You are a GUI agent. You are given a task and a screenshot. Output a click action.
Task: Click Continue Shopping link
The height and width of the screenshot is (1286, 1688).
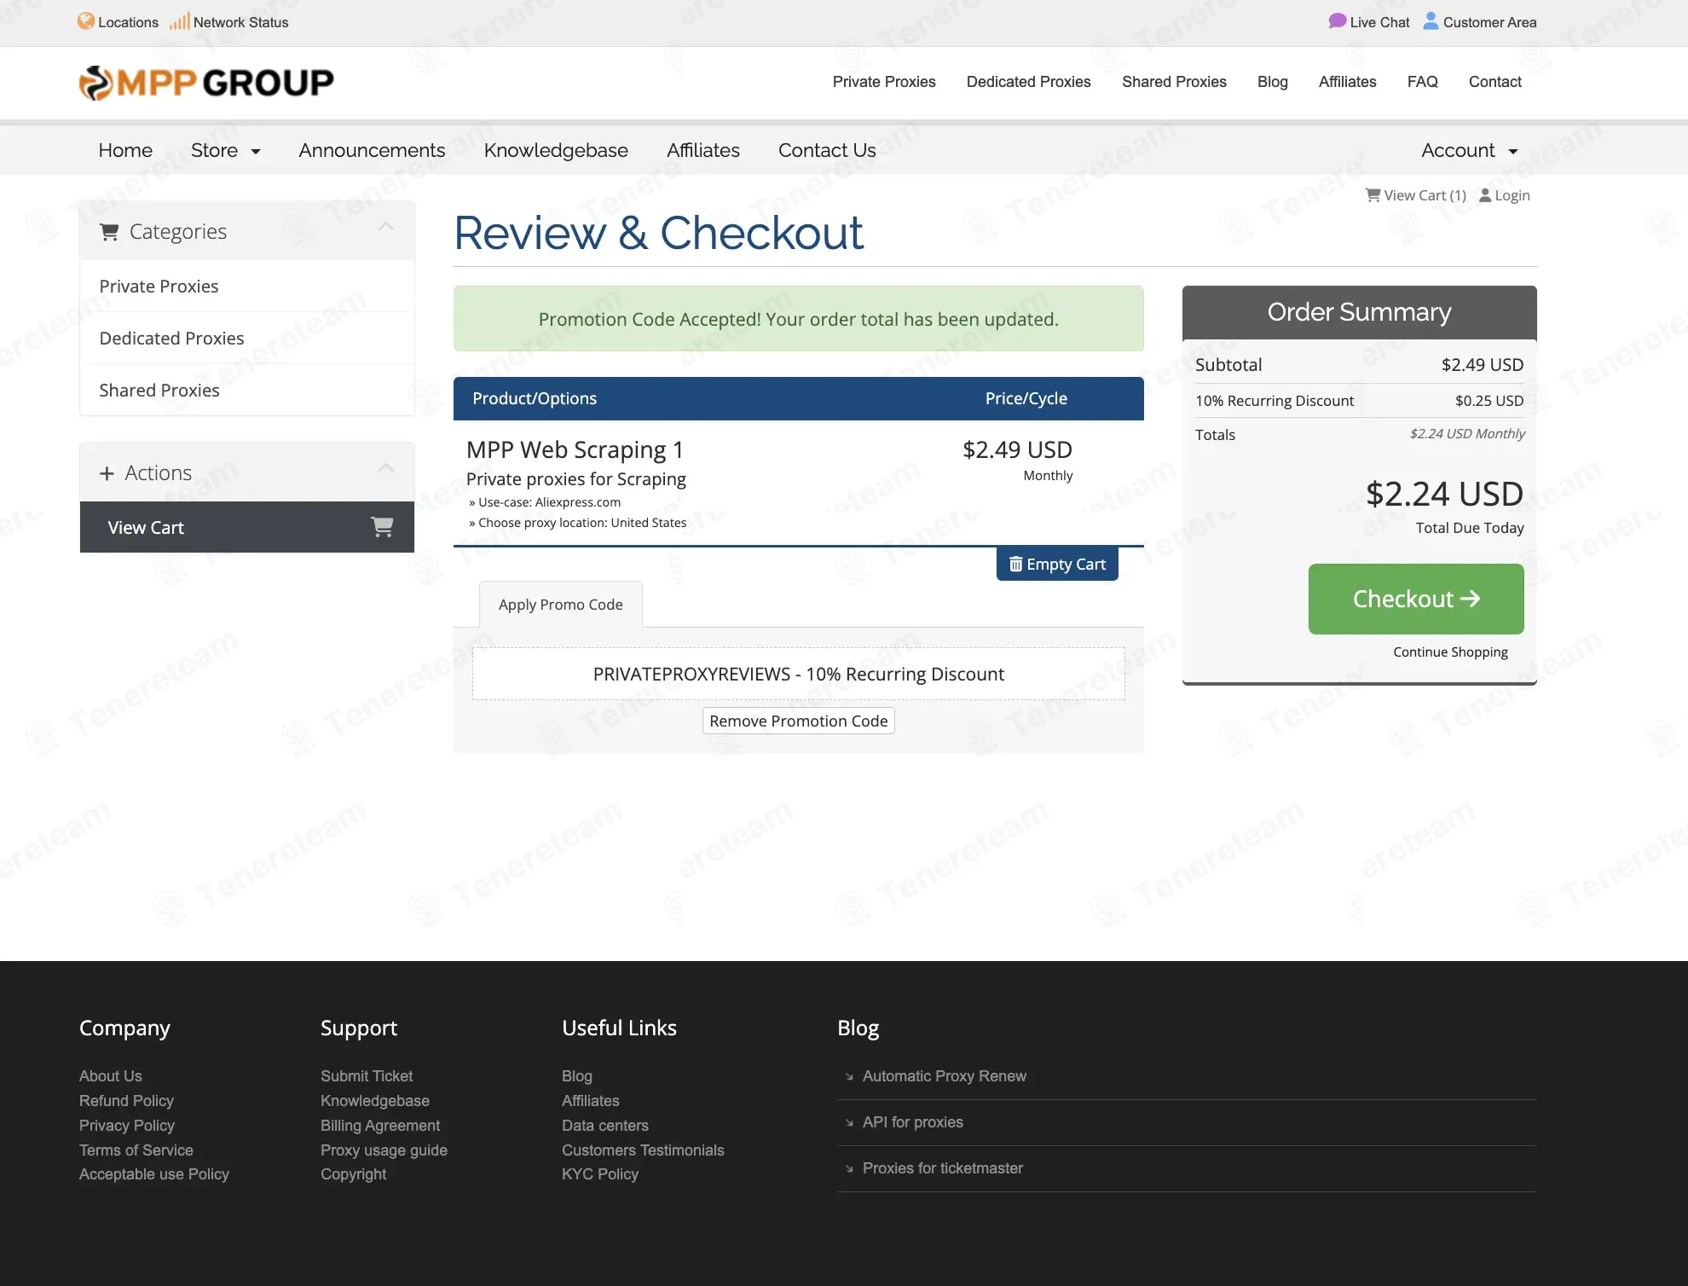(x=1450, y=652)
